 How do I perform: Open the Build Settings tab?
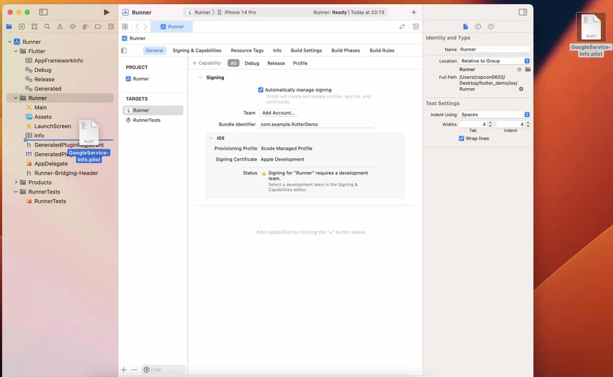pyautogui.click(x=306, y=50)
